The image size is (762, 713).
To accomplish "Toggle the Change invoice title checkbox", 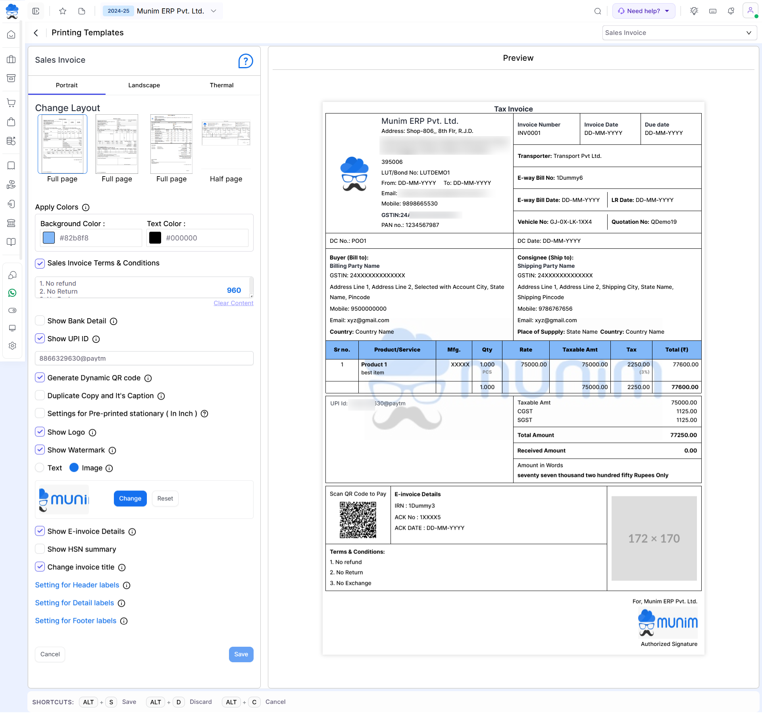I will point(40,567).
